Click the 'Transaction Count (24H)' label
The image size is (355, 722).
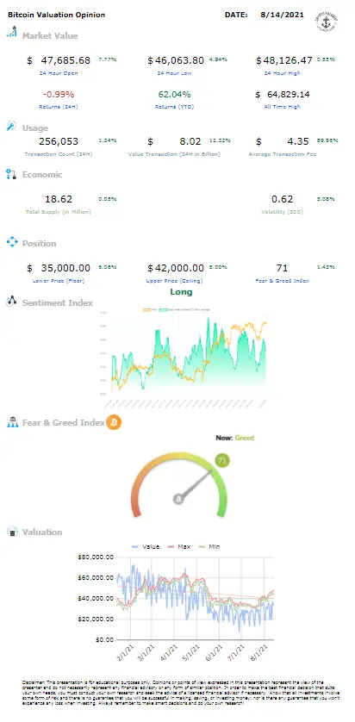(59, 154)
